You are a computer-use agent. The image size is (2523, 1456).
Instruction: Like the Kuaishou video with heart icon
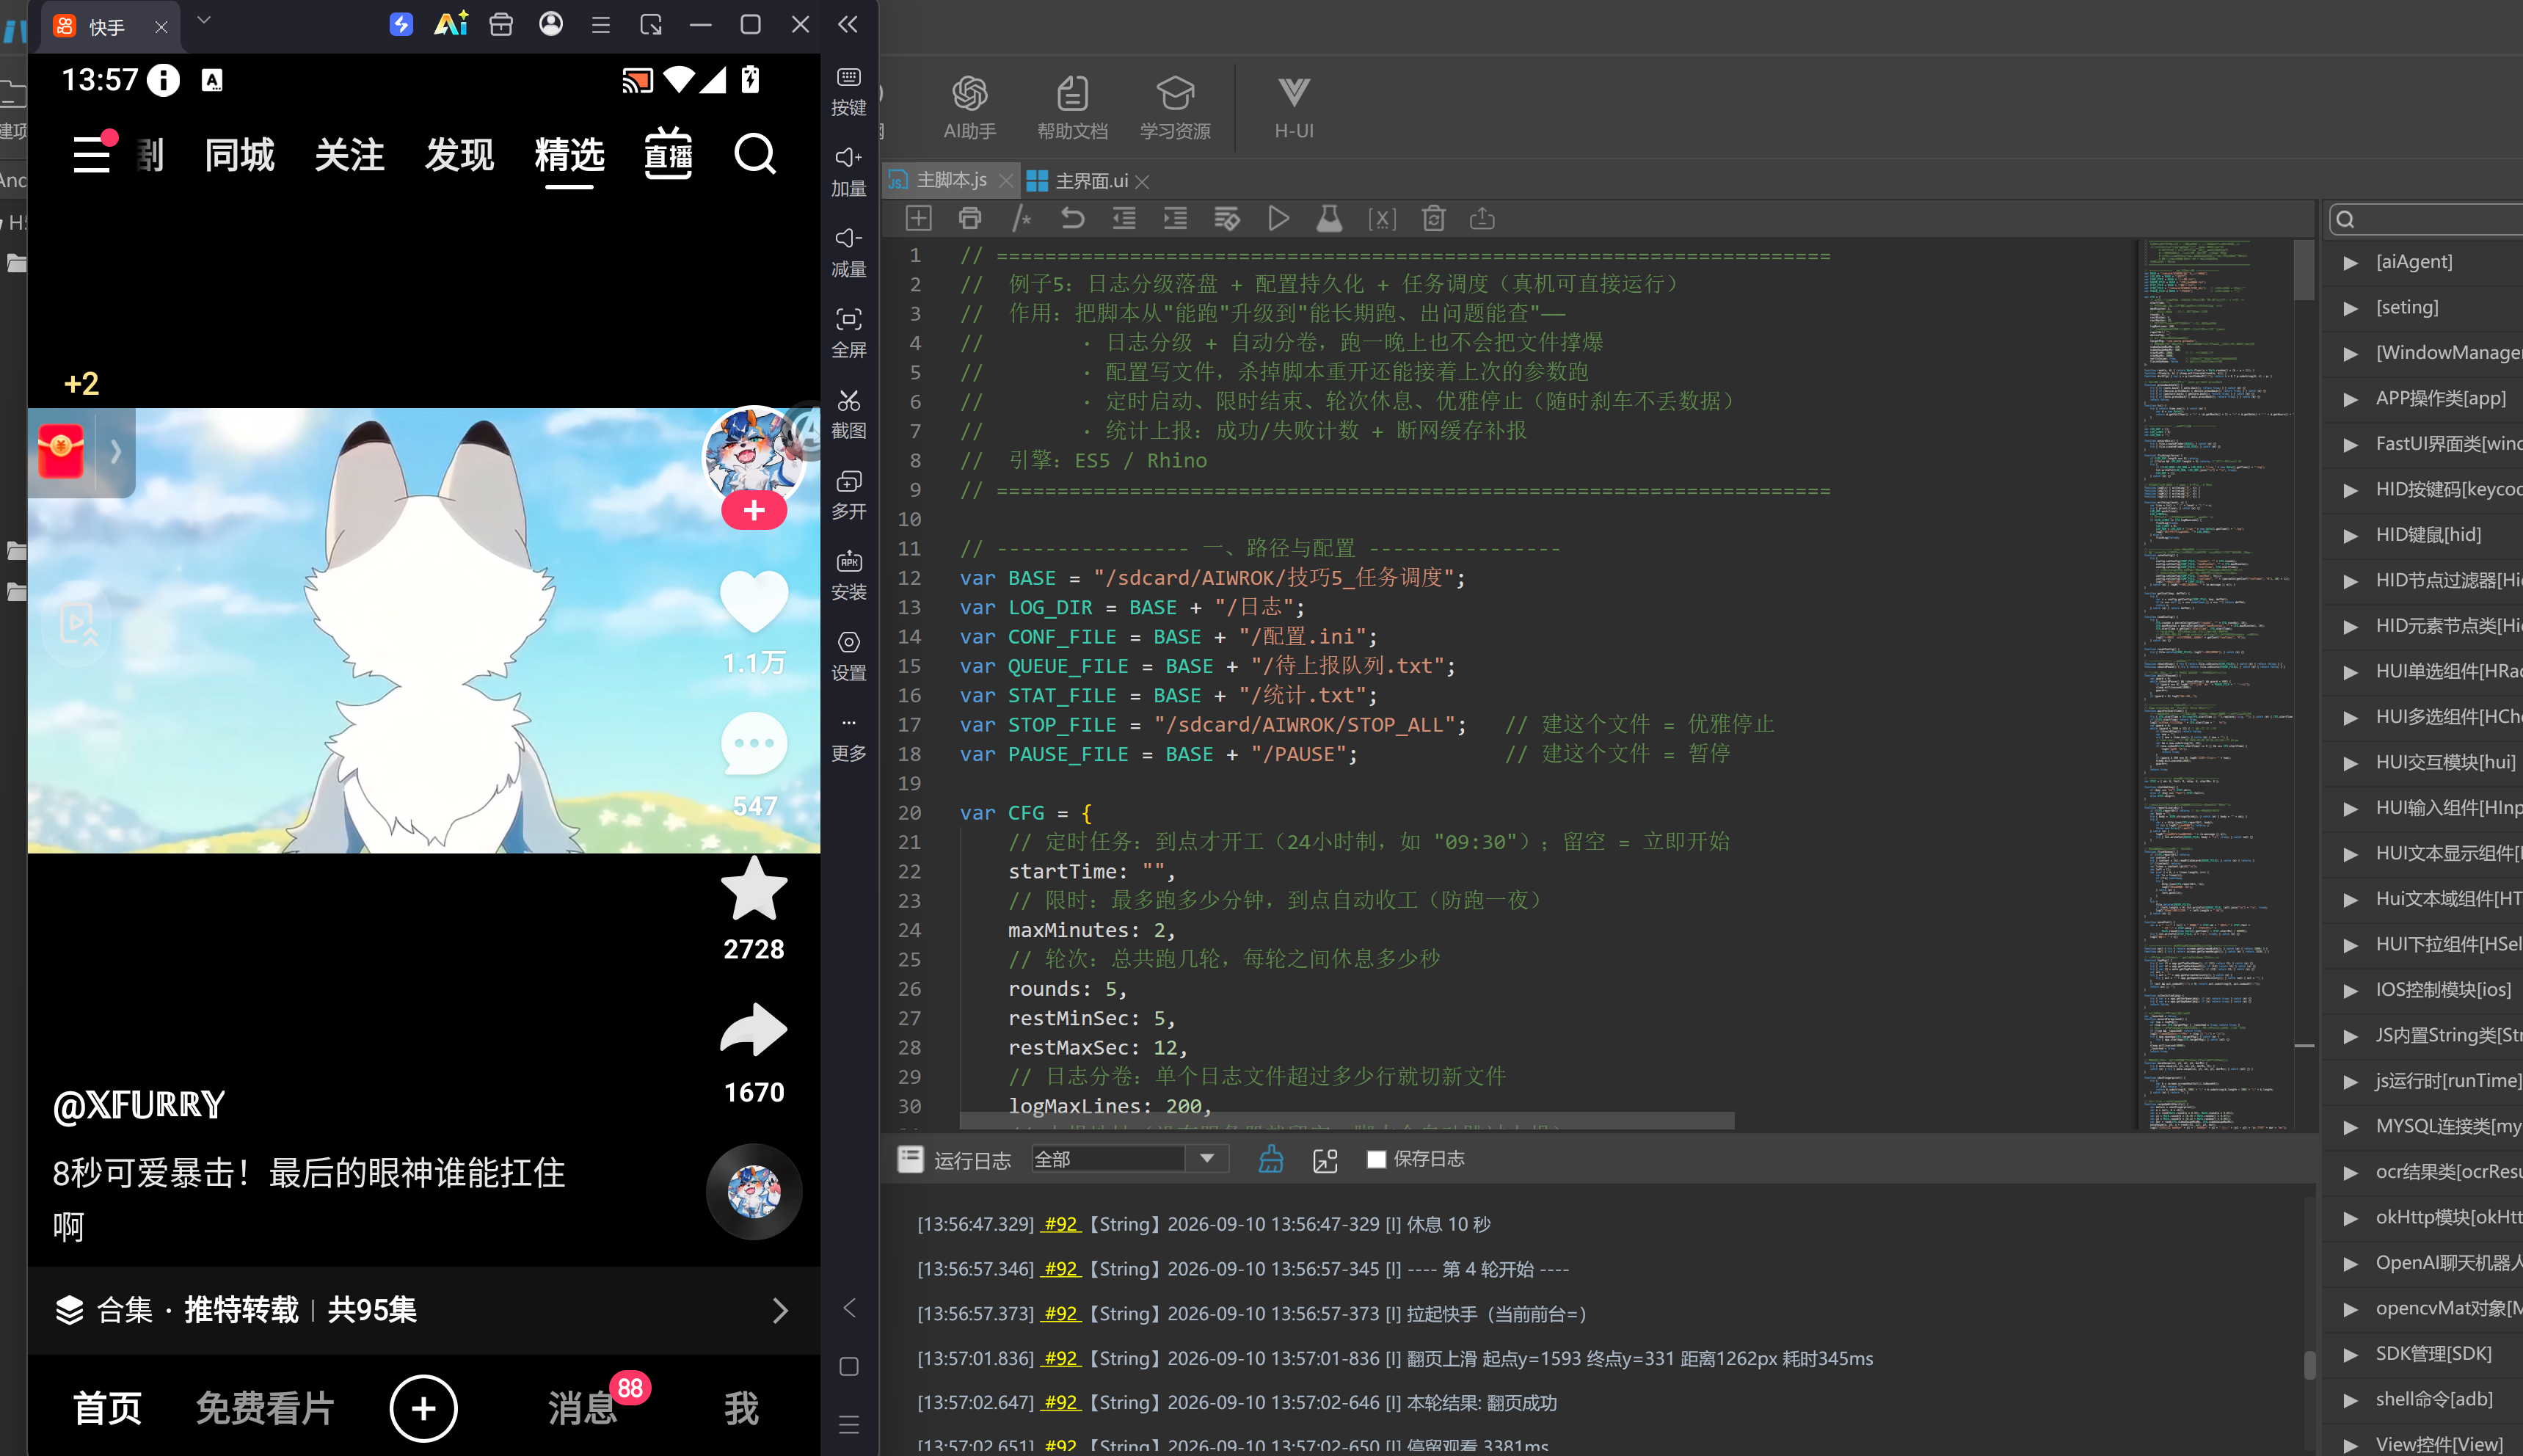coord(754,602)
